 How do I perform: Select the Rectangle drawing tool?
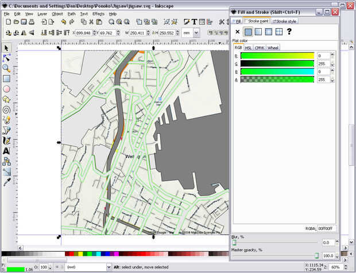pyautogui.click(x=7, y=78)
